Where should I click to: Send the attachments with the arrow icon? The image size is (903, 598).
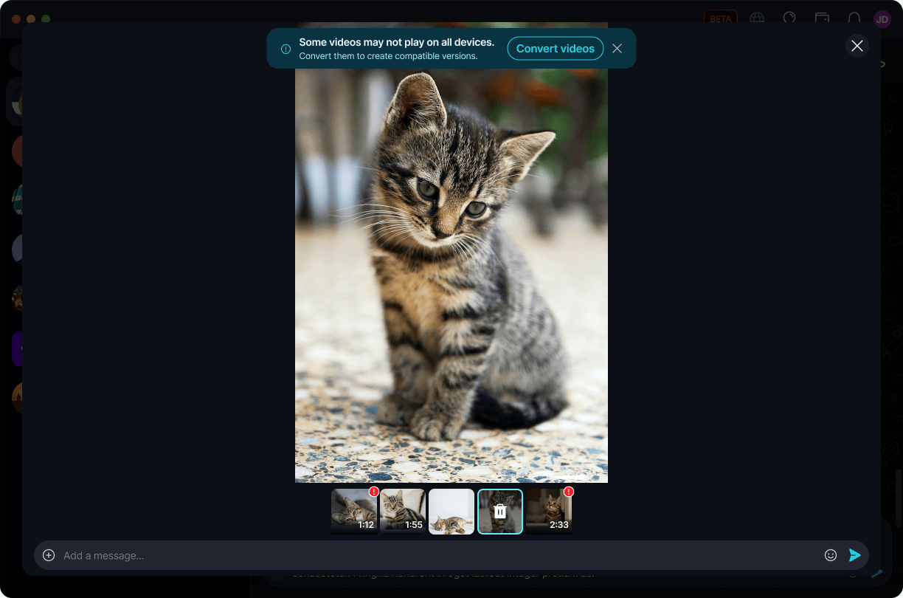click(855, 555)
